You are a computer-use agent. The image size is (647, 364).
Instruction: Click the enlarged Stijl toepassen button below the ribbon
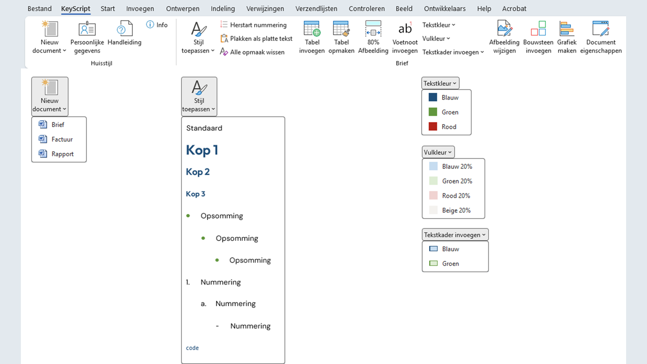coord(199,96)
